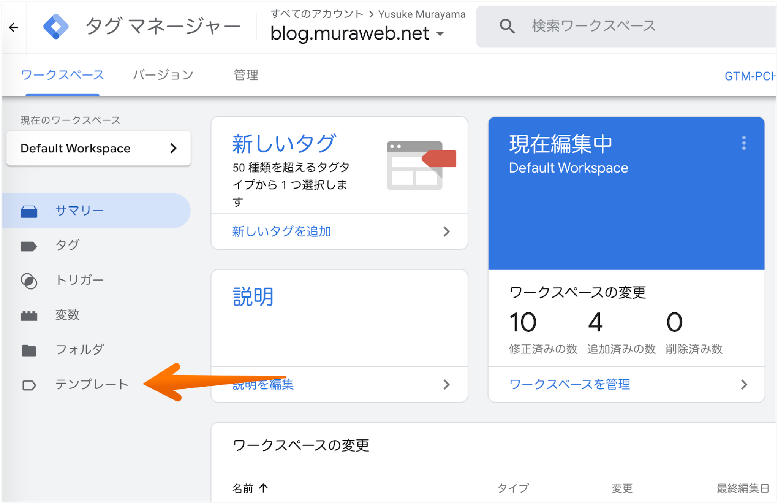Click the 削除済み数 count 0

pos(674,322)
